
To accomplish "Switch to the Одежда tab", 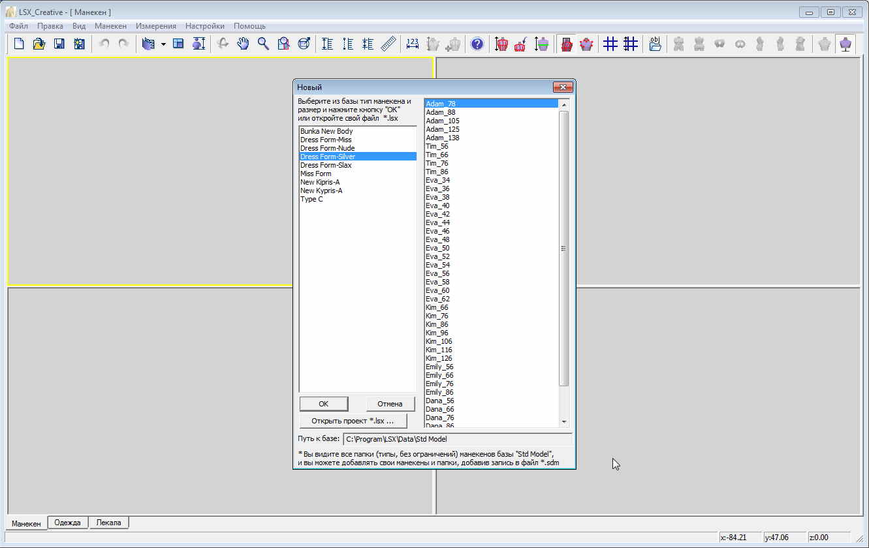I will pos(68,523).
